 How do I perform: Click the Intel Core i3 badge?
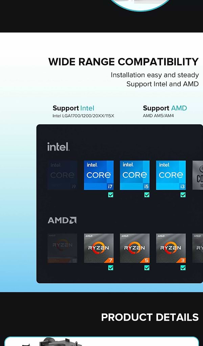[171, 175]
